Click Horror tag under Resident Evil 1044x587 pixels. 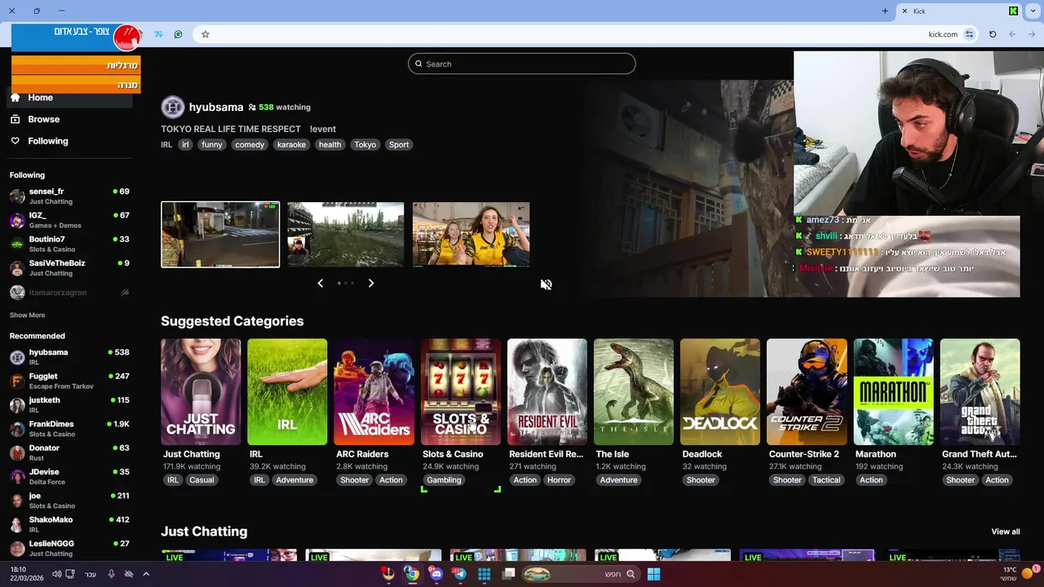pos(559,480)
